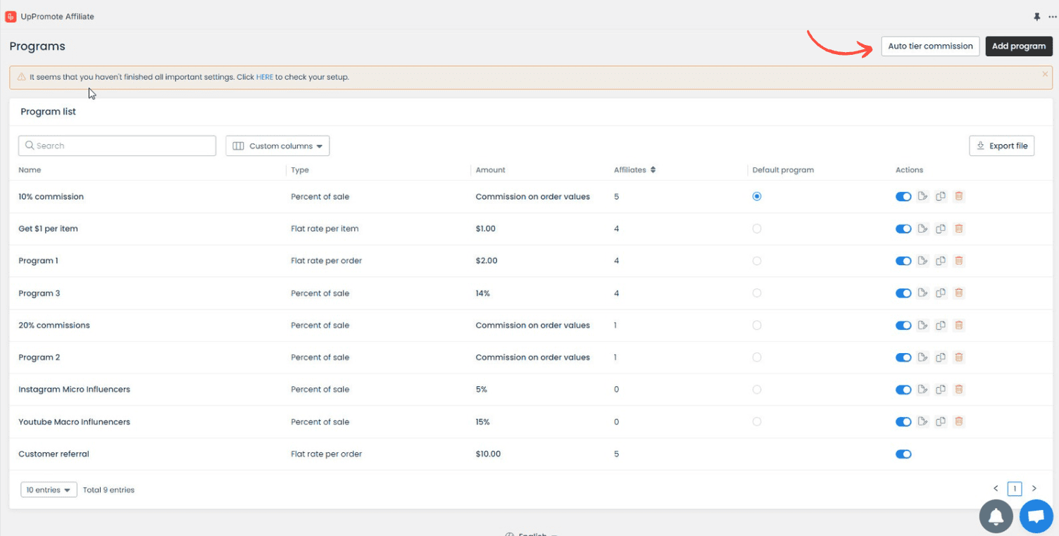Follow the HERE link in warning banner
Screen dimensions: 1059x536
(x=265, y=77)
